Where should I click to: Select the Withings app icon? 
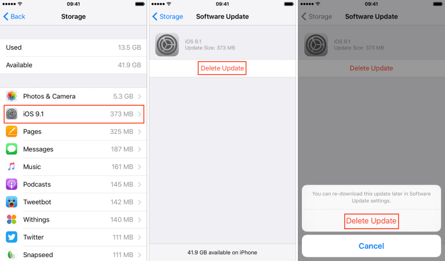[x=12, y=219]
